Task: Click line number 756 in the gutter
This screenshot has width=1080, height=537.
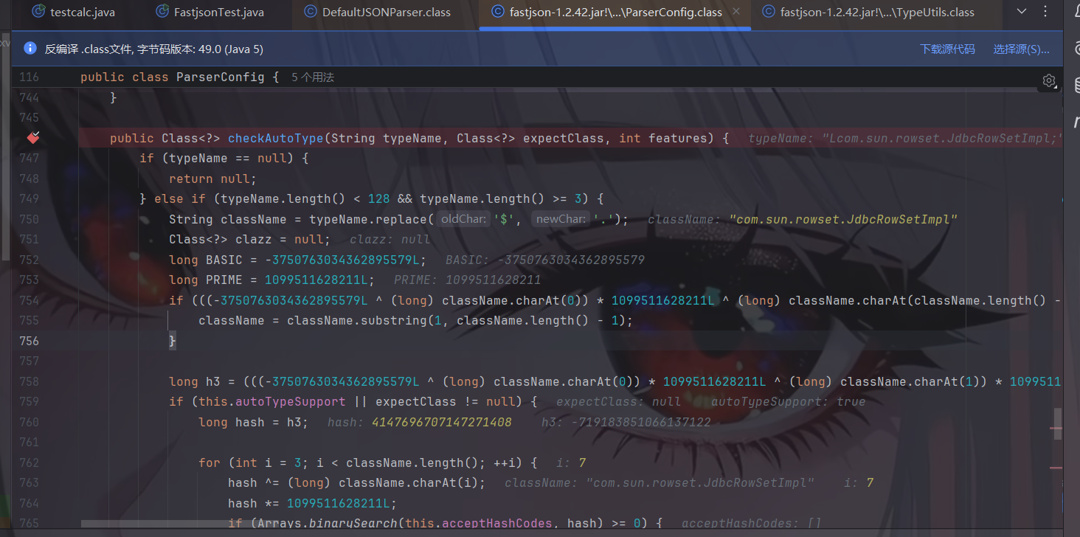Action: (29, 341)
